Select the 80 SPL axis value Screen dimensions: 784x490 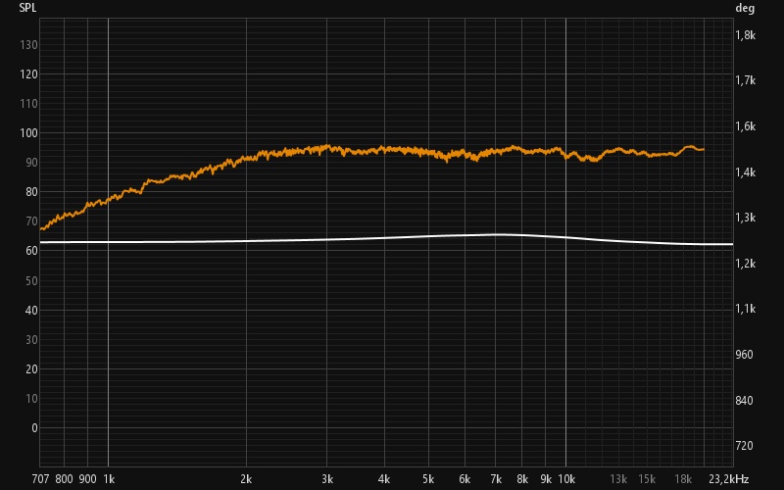click(x=31, y=192)
